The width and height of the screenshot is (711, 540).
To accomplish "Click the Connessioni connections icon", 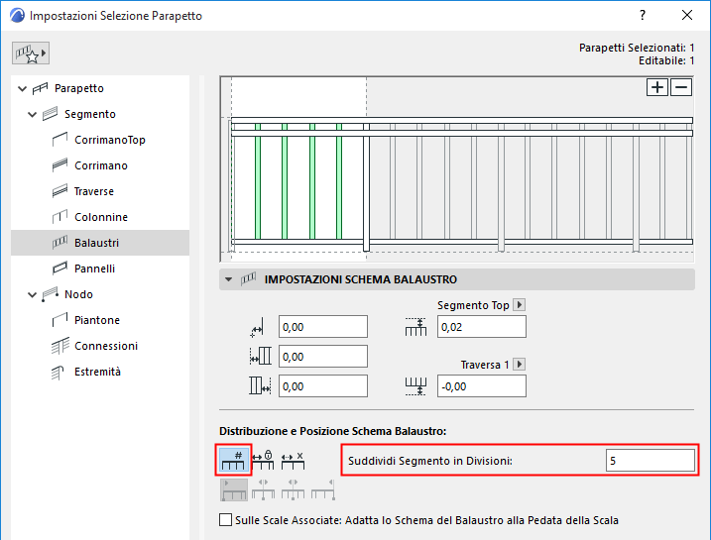I will click(59, 346).
